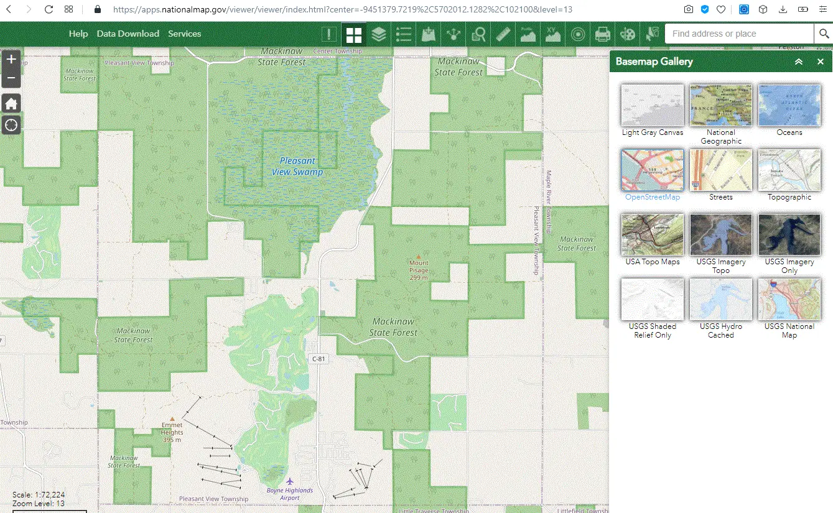Click the My Location button
This screenshot has width=833, height=513.
tap(11, 125)
